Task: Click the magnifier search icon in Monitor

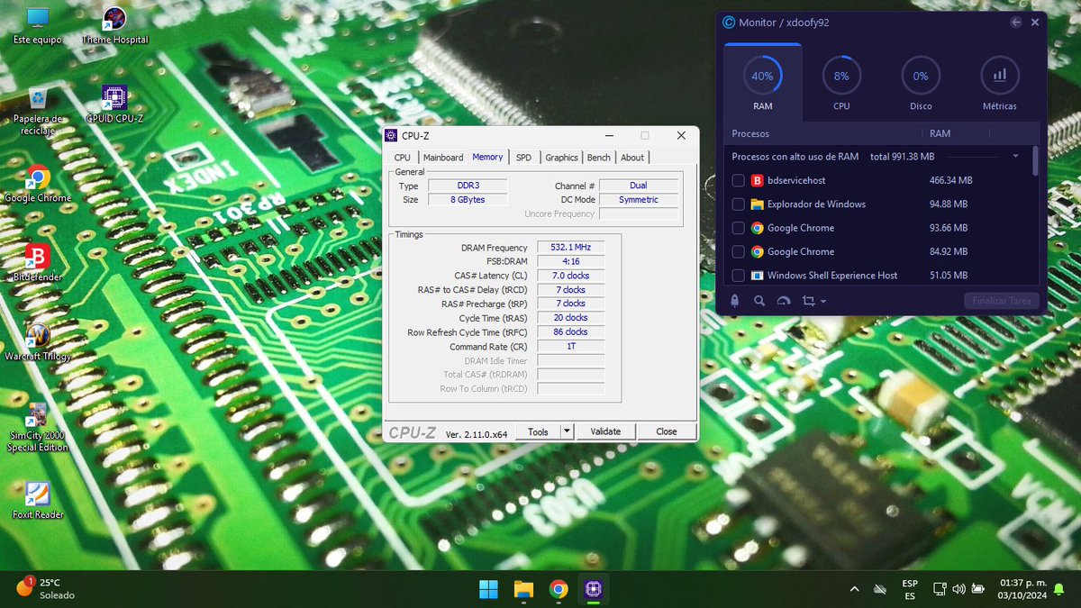Action: point(759,301)
